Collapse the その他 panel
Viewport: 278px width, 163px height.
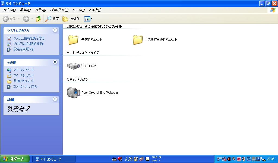[55, 62]
